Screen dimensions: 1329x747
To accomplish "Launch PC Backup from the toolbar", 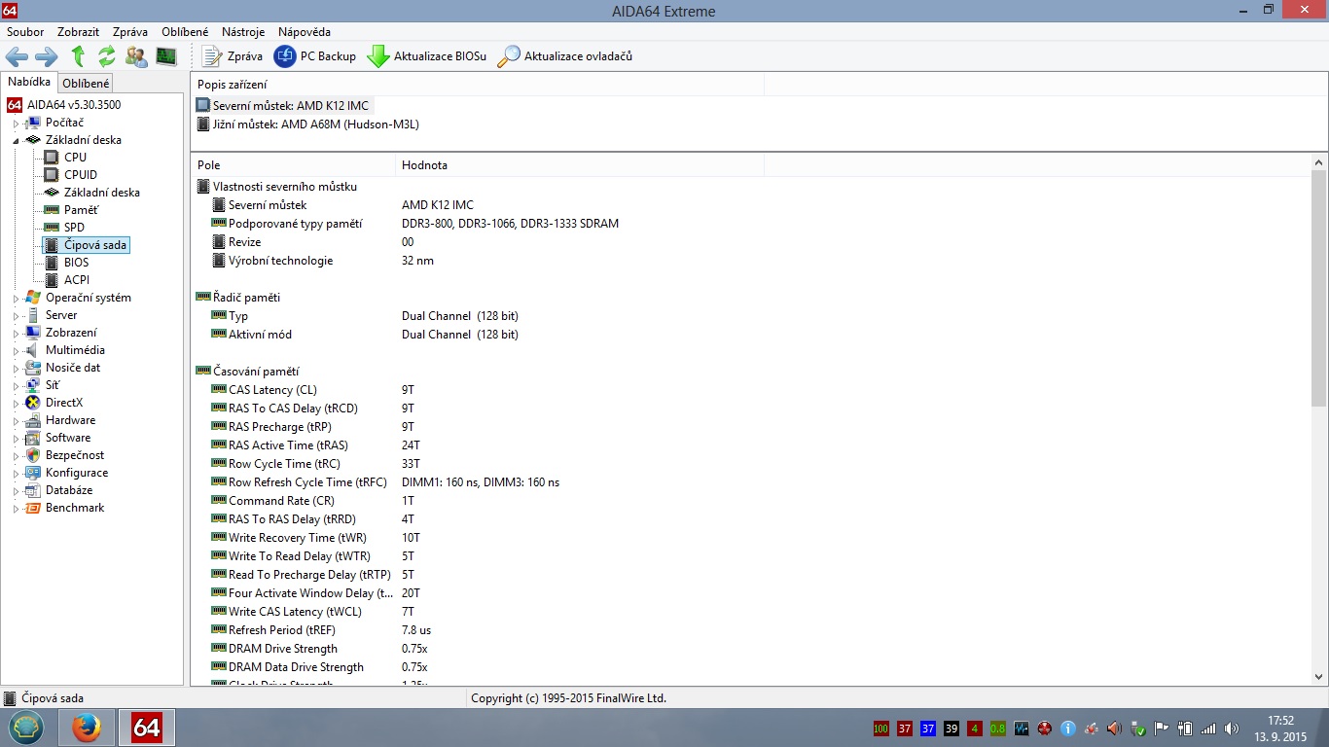I will point(315,56).
